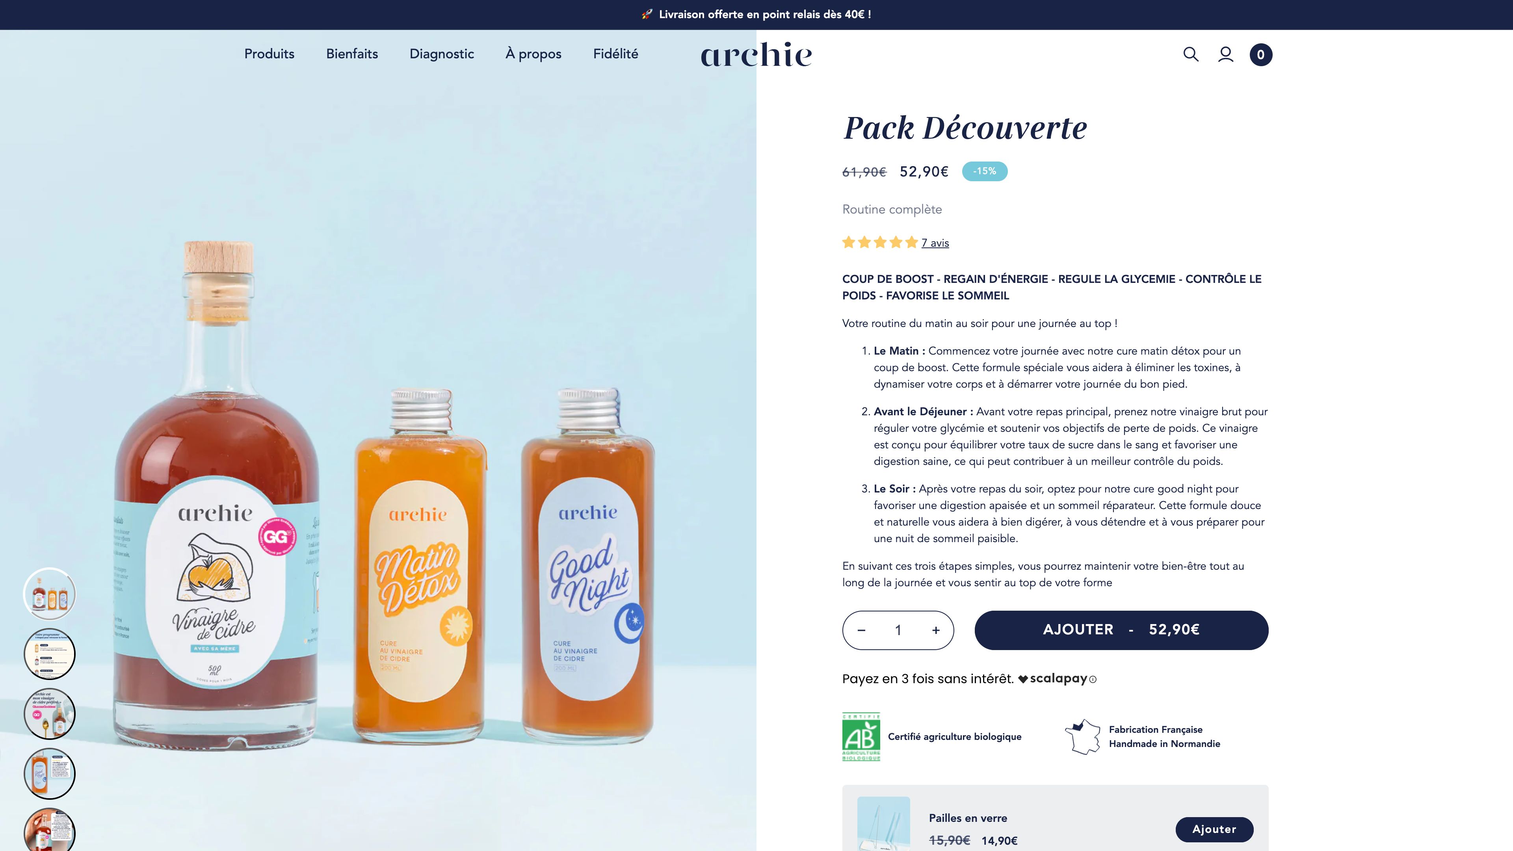Click the quantity input field

[898, 630]
